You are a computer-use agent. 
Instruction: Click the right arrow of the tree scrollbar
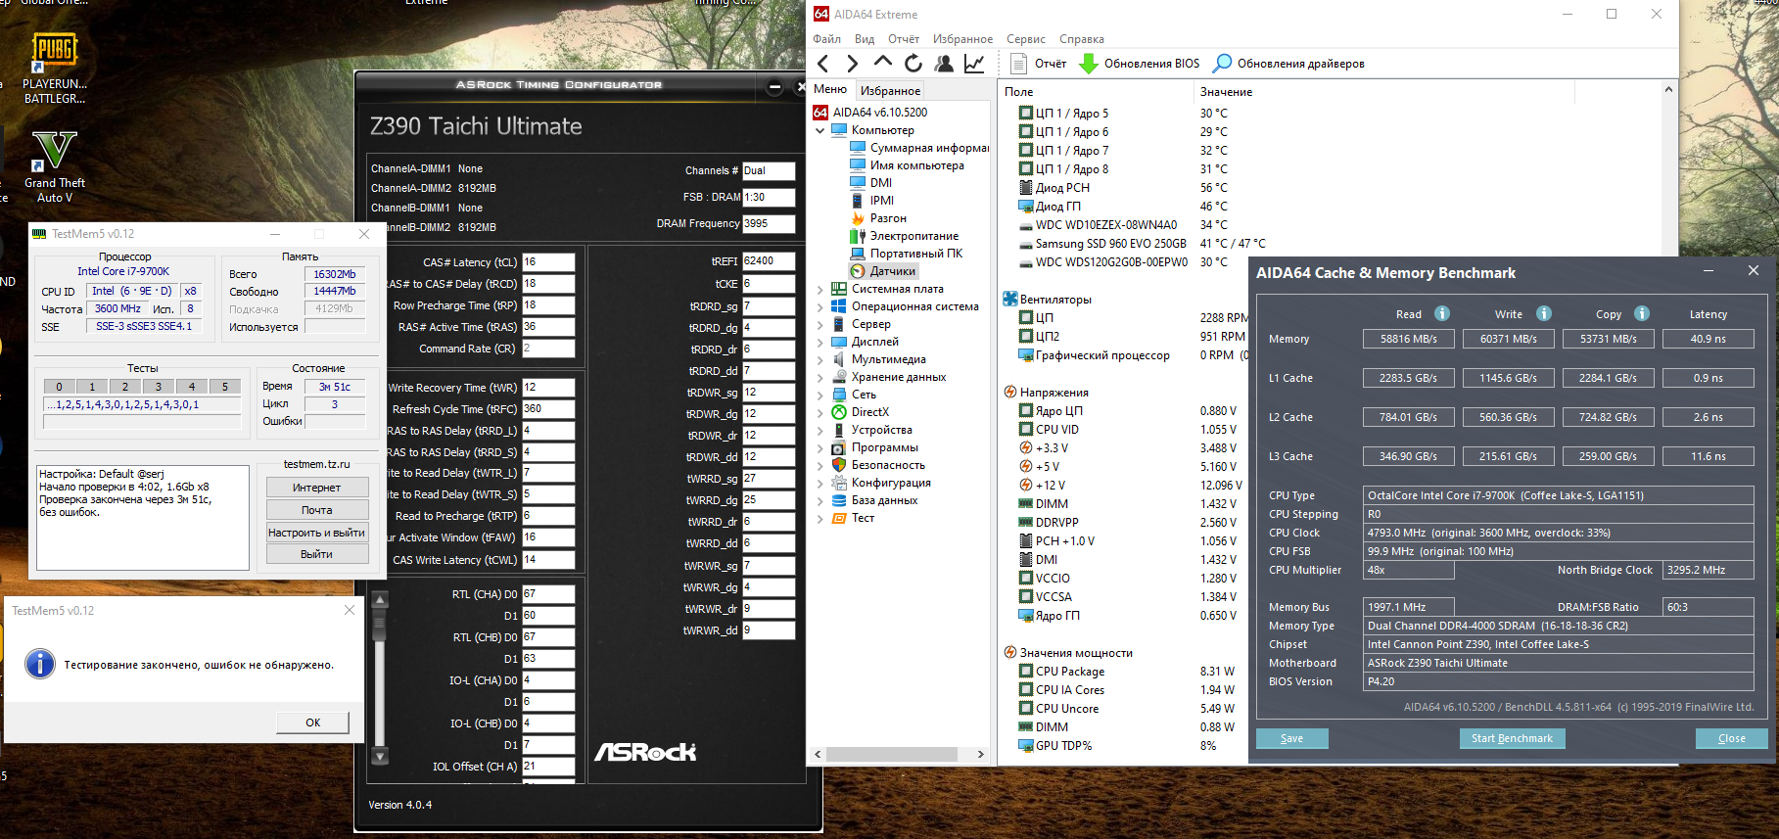(x=980, y=754)
